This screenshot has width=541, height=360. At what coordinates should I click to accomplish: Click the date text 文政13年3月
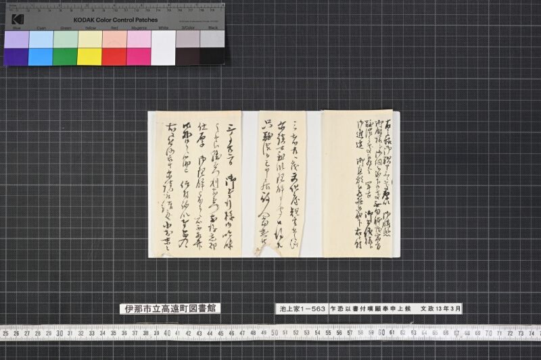click(440, 309)
